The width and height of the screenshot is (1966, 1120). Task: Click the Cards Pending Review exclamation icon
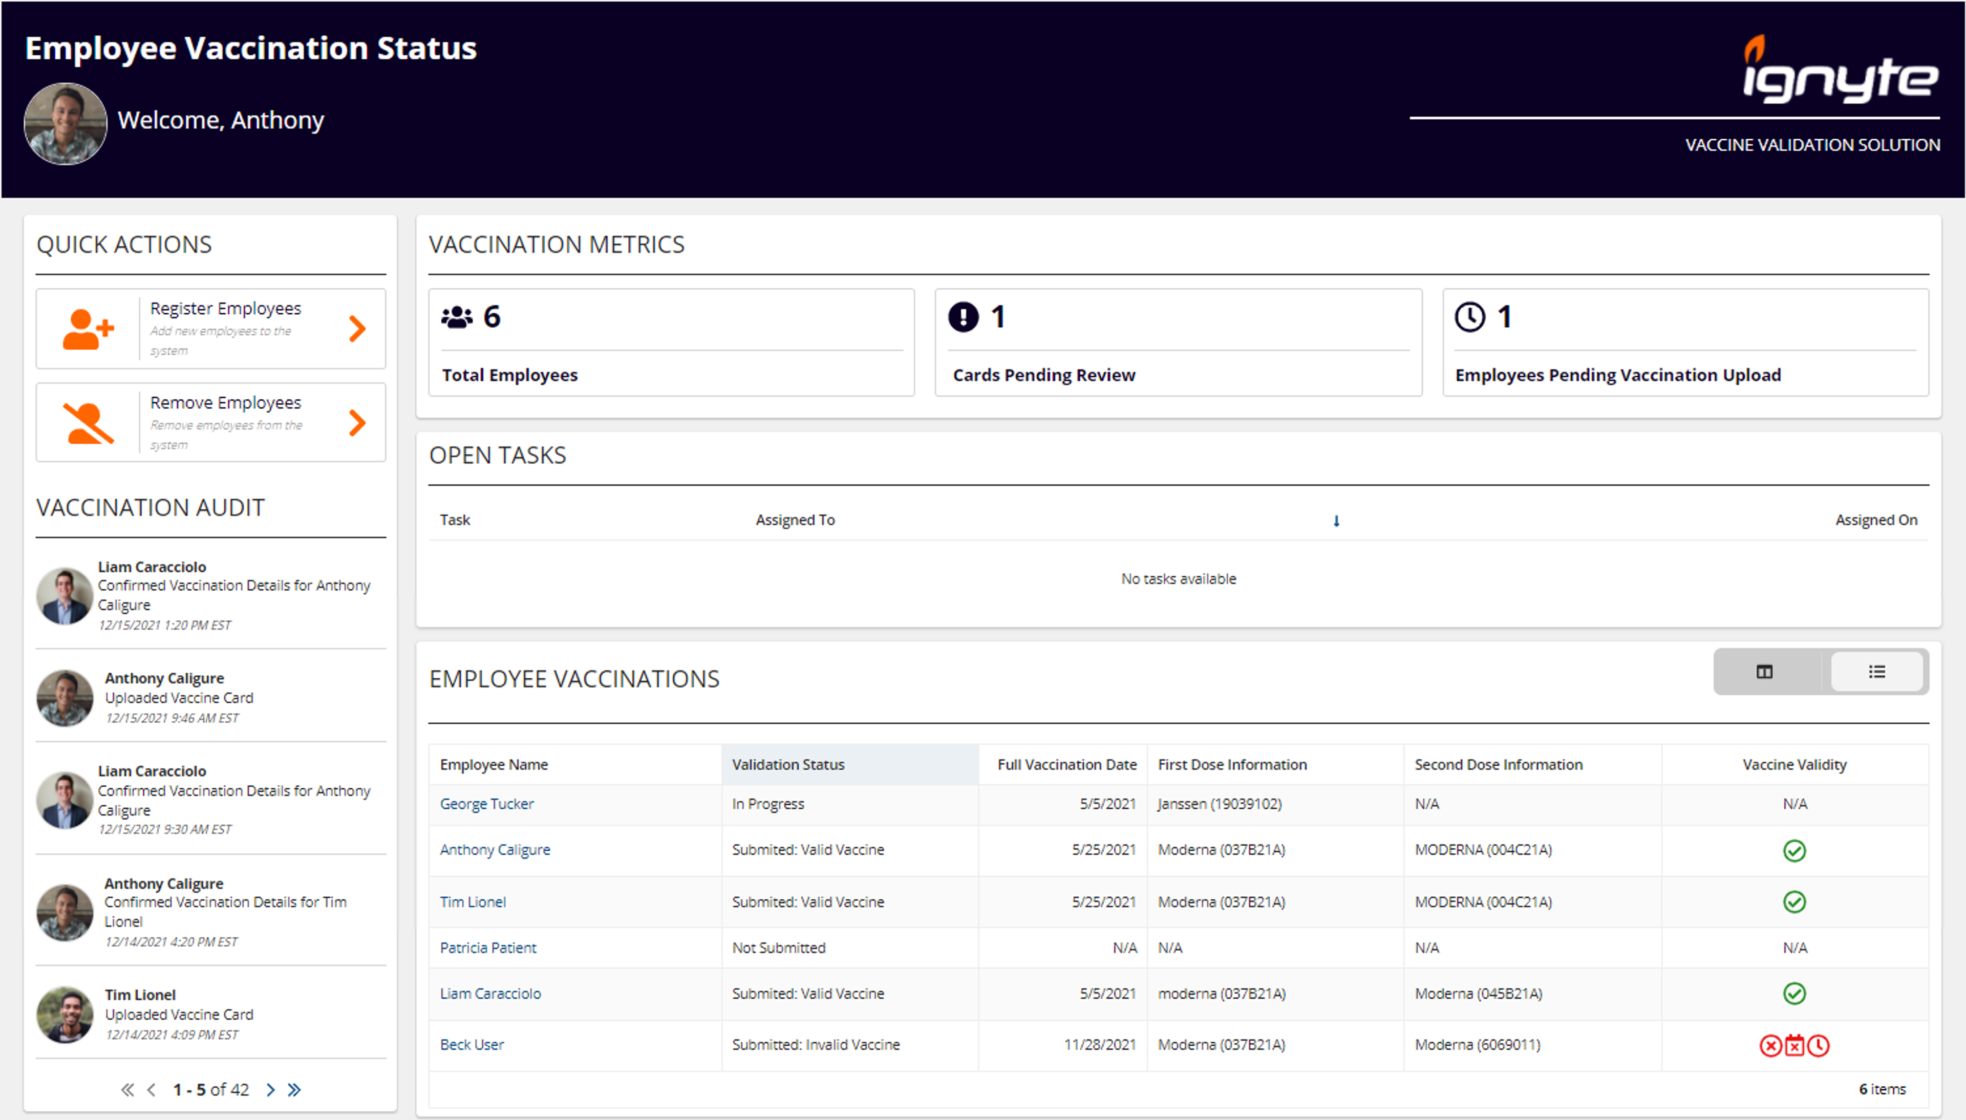point(963,317)
